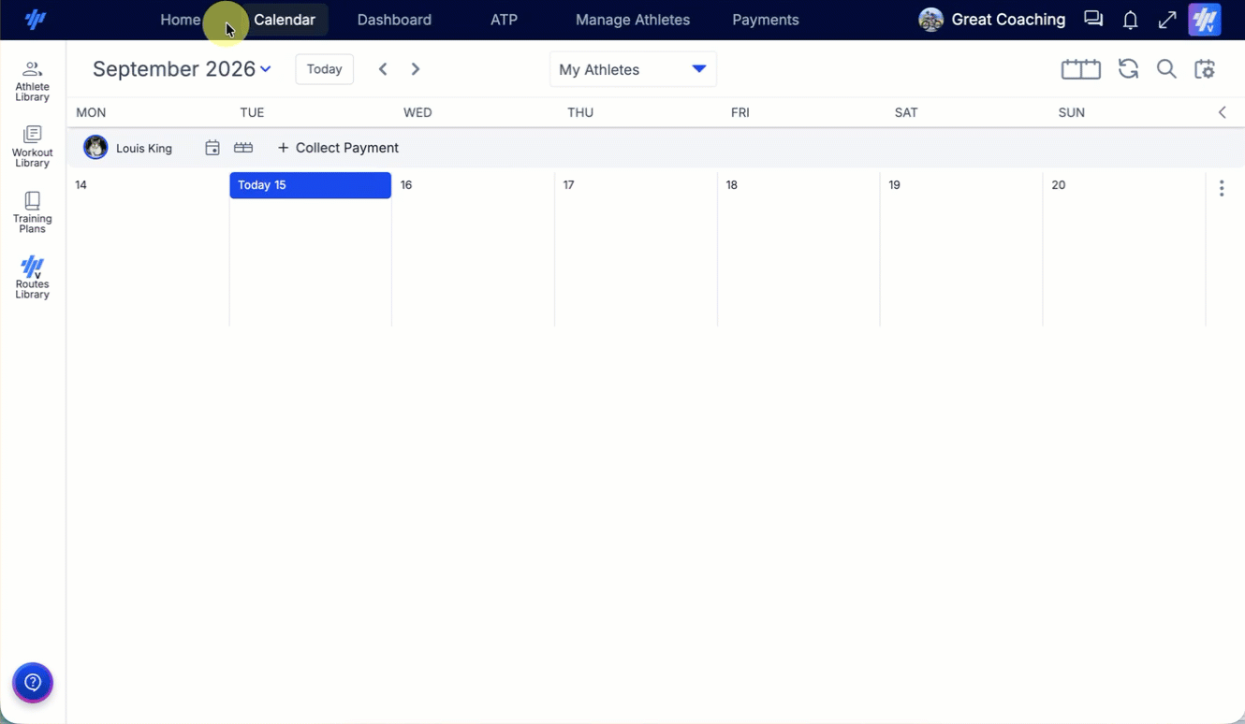
Task: Expand the September 2026 month picker
Action: click(x=182, y=69)
